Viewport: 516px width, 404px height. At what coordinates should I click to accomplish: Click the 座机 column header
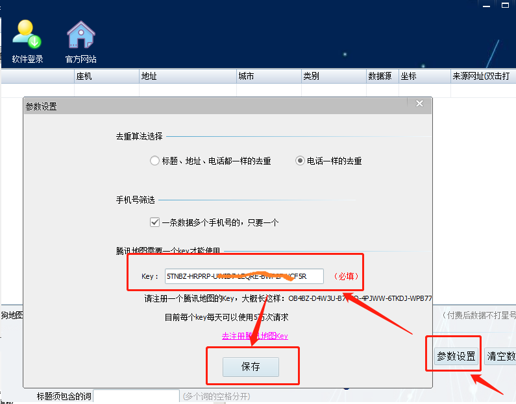tap(106, 77)
